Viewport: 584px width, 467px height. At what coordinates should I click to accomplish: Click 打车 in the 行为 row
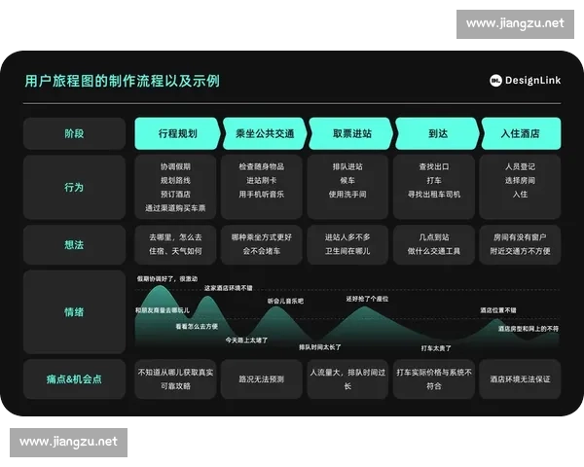pyautogui.click(x=434, y=180)
